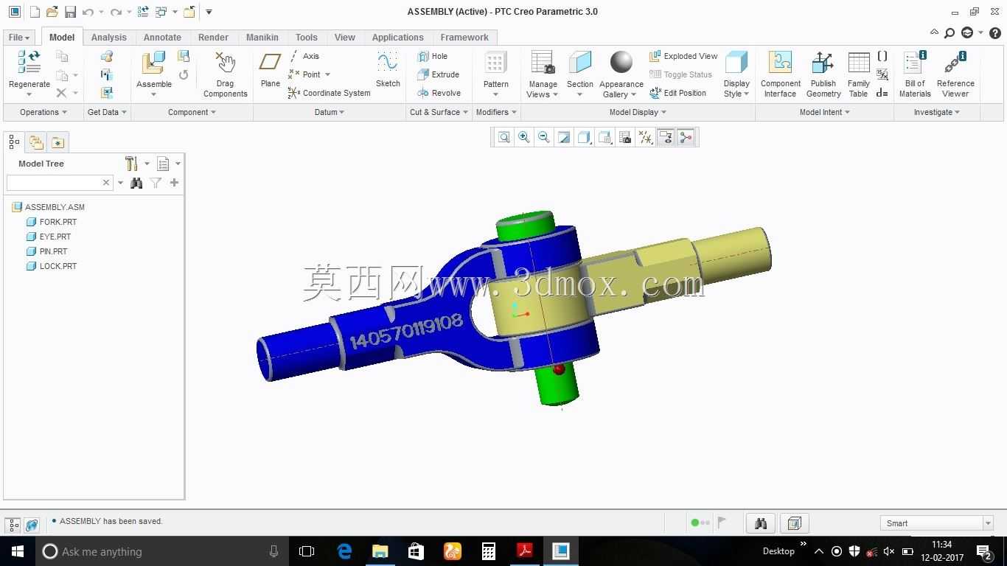Switch to the Annotate tab
Viewport: 1007px width, 566px height.
tap(162, 38)
